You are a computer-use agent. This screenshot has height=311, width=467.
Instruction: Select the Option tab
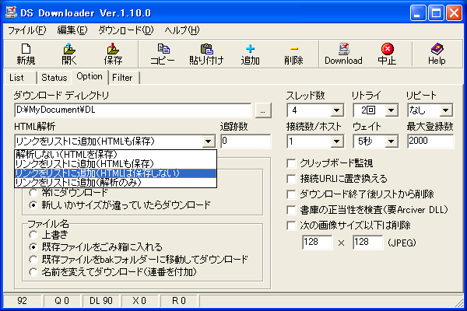(x=90, y=76)
